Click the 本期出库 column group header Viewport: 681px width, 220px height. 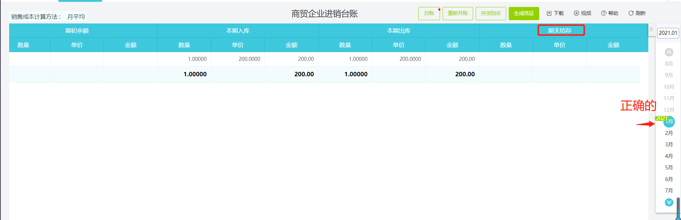(x=399, y=31)
